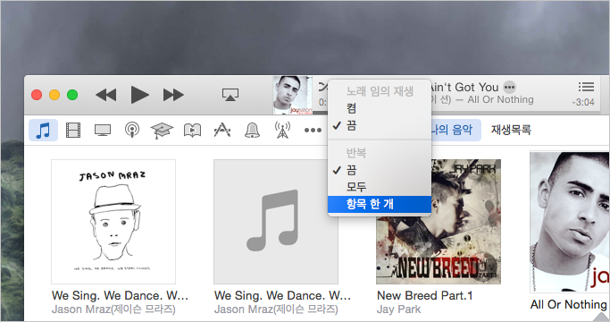Click the All Or Nothing album title
The image size is (610, 322).
(568, 304)
